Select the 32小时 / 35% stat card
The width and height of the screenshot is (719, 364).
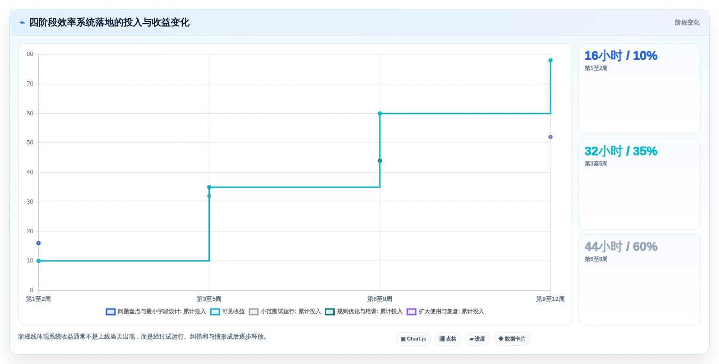(639, 184)
